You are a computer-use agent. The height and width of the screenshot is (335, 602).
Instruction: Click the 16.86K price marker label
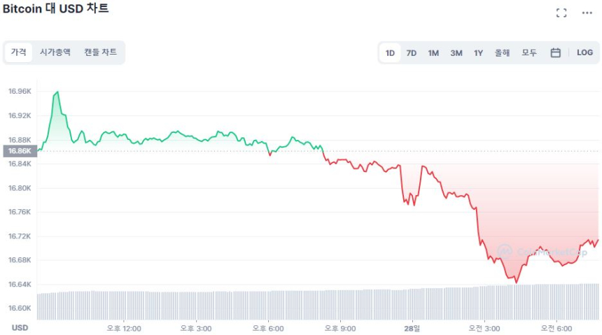click(19, 151)
